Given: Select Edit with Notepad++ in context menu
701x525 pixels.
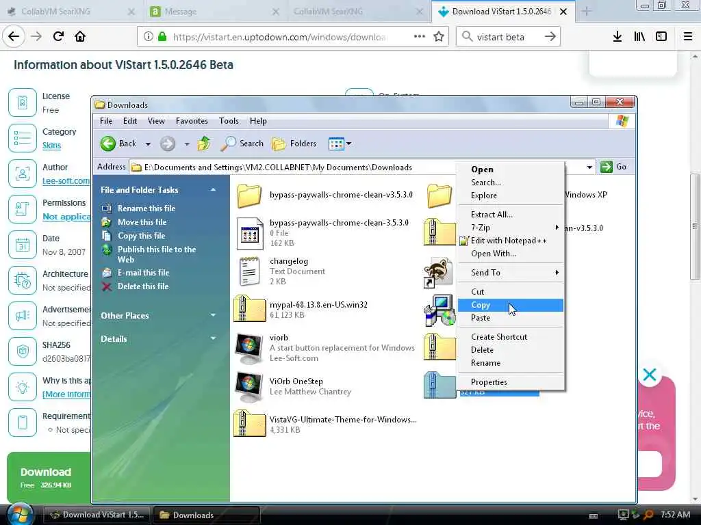Looking at the screenshot, I should coord(511,241).
